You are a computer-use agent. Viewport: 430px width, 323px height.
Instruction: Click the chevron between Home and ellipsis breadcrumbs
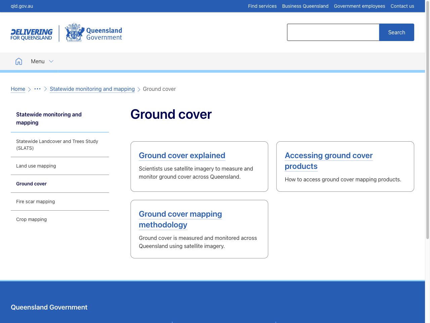click(x=29, y=89)
